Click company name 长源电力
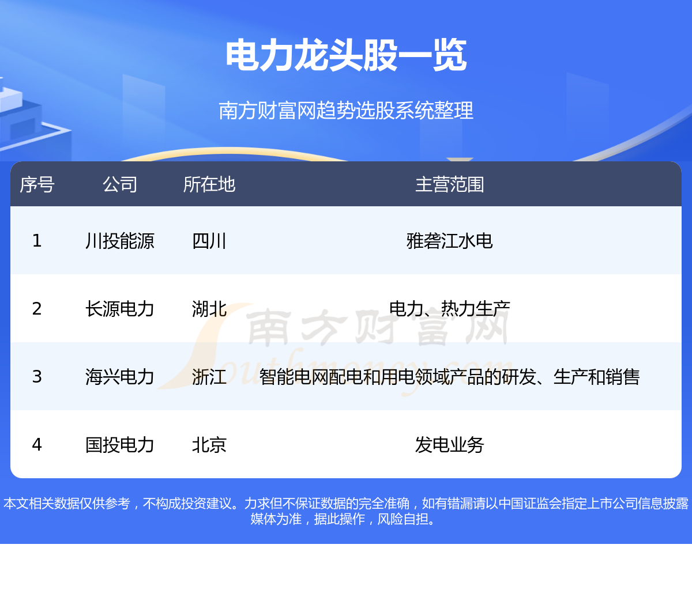 [x=120, y=308]
